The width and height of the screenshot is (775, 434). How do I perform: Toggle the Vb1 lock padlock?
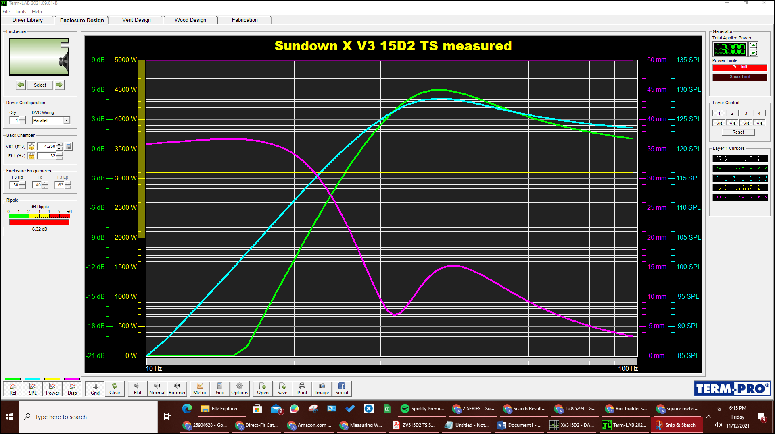tap(31, 146)
